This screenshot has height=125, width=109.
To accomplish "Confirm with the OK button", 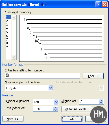I will pyautogui.click(x=72, y=119).
